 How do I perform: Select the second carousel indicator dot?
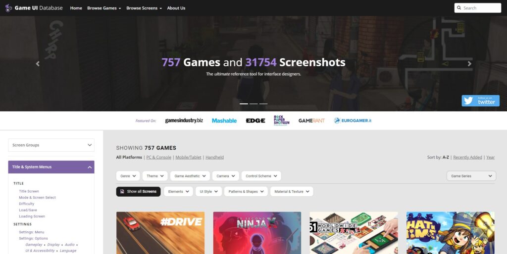click(253, 104)
